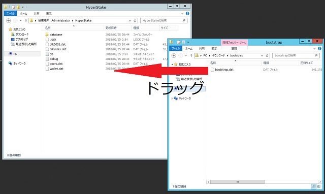Select the database folder icon
Viewport: 325px width, 194px height.
pyautogui.click(x=47, y=35)
